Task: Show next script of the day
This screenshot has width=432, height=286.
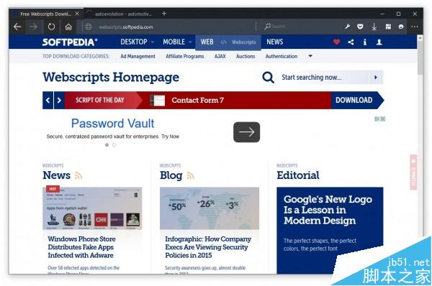Action: click(x=59, y=100)
